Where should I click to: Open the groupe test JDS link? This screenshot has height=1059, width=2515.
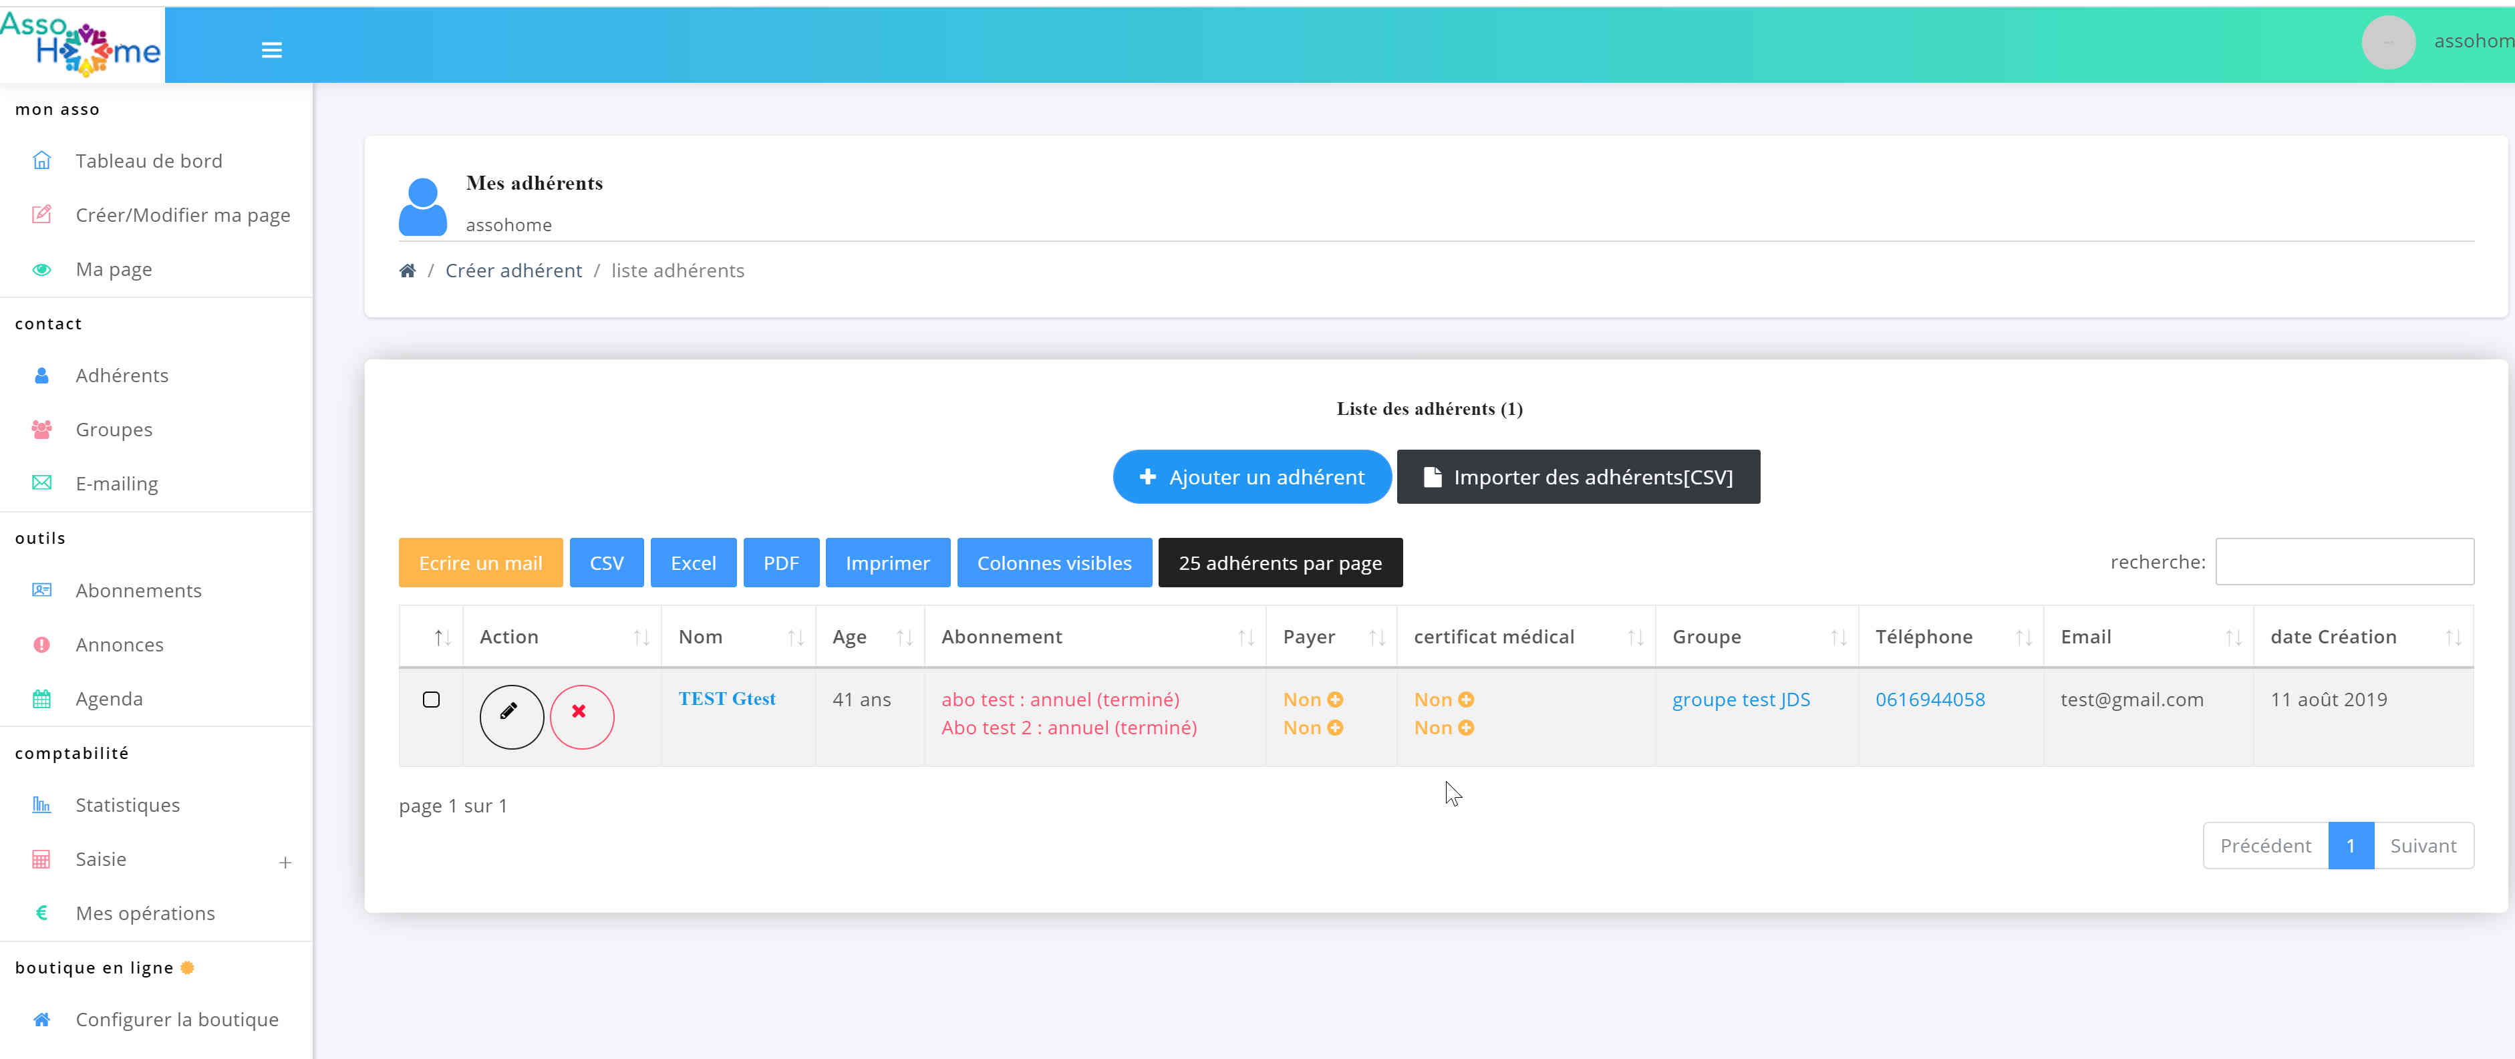coord(1741,700)
